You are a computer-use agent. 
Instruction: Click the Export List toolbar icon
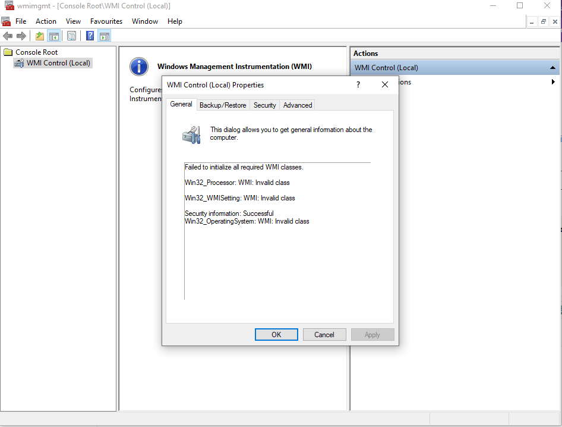(x=72, y=36)
